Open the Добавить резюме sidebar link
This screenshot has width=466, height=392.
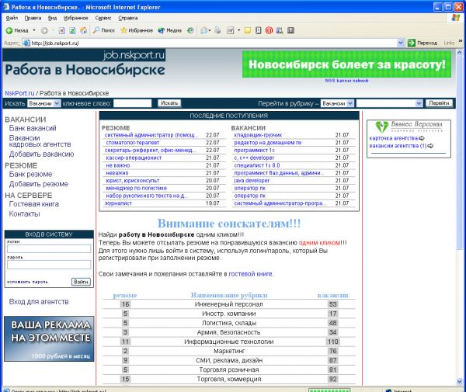tap(39, 184)
